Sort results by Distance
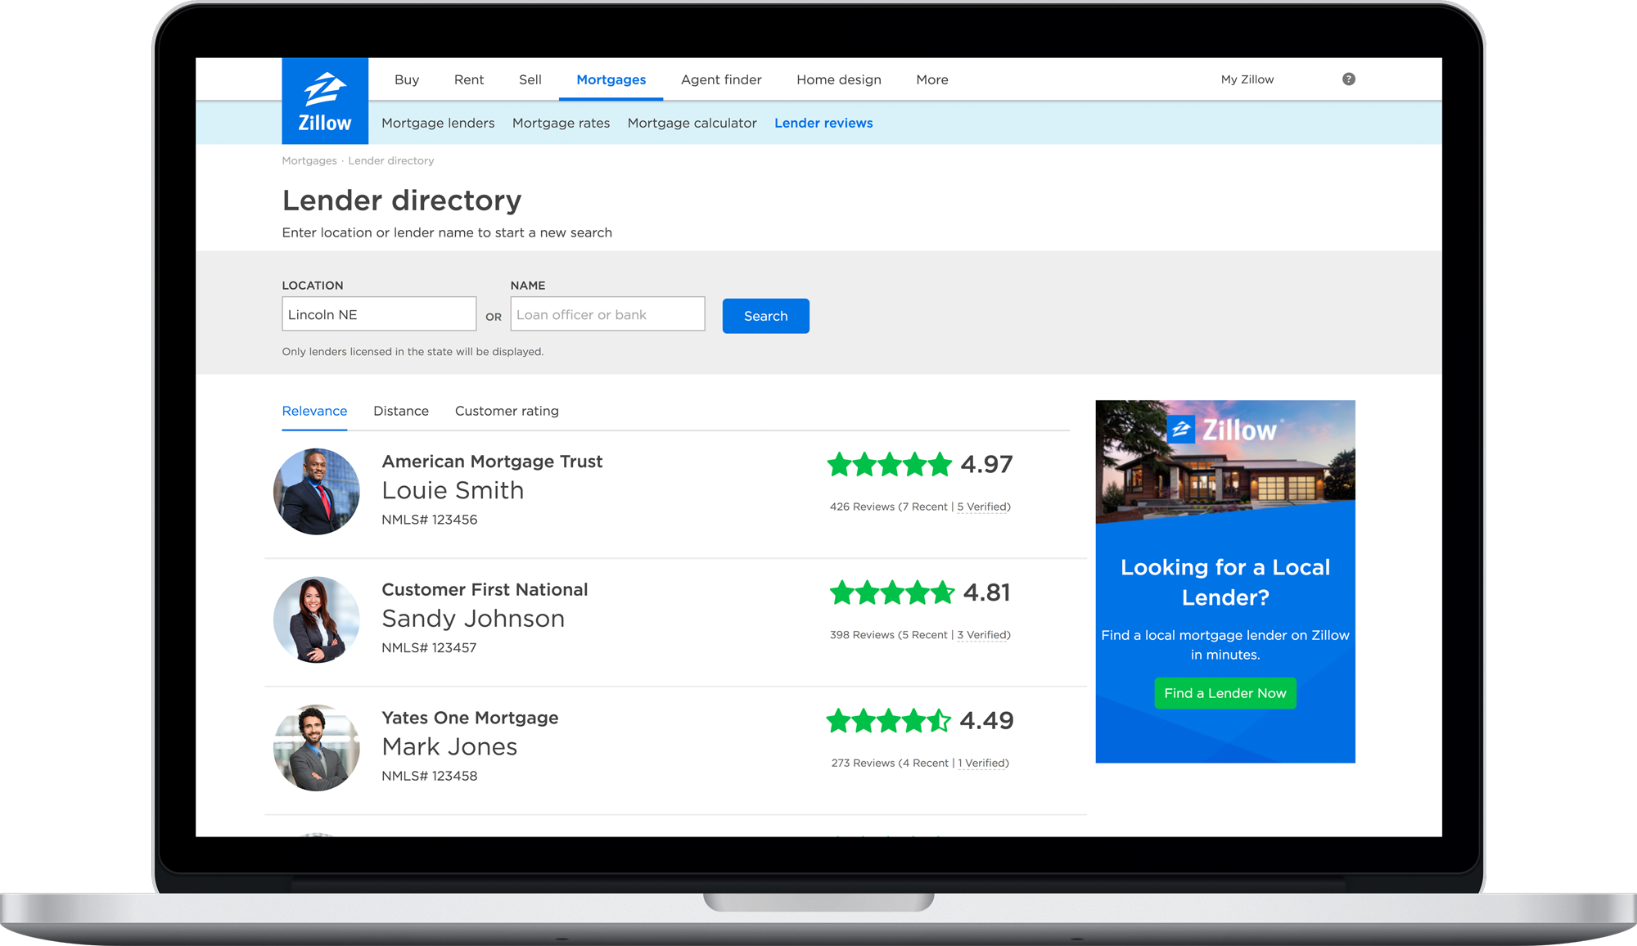1637x946 pixels. tap(401, 411)
